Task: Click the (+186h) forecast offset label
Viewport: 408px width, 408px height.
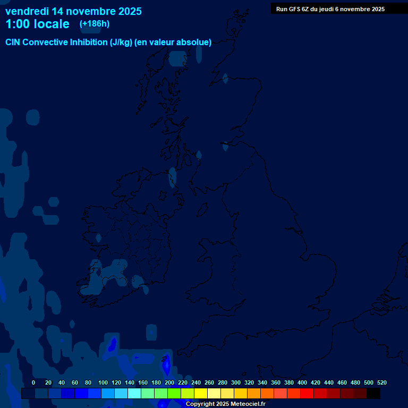Action: click(94, 24)
